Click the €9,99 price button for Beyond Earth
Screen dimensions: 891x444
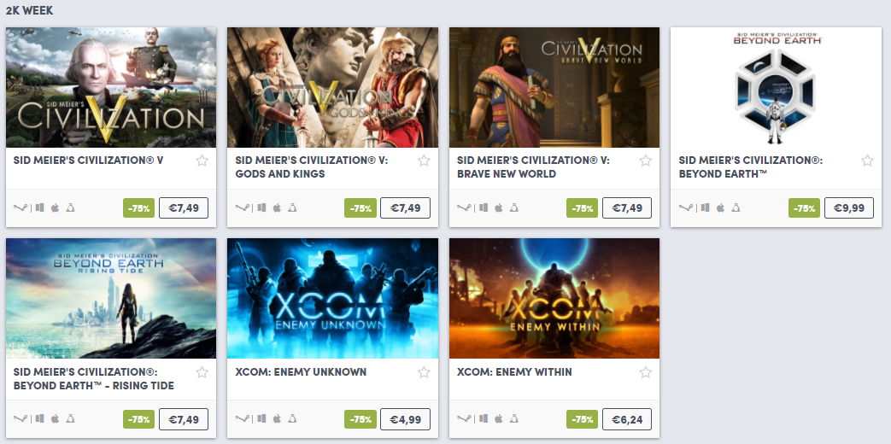pos(849,207)
